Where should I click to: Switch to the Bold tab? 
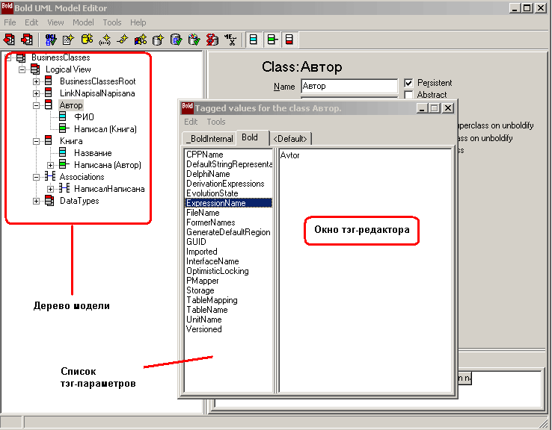[250, 137]
